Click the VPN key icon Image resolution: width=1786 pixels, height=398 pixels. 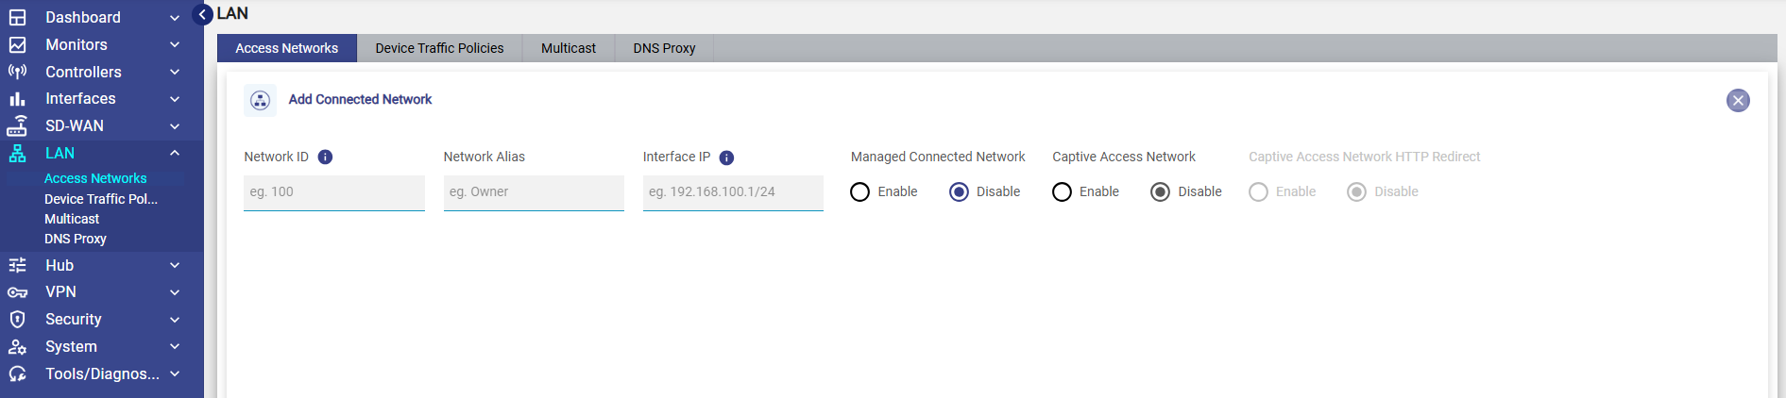(17, 292)
